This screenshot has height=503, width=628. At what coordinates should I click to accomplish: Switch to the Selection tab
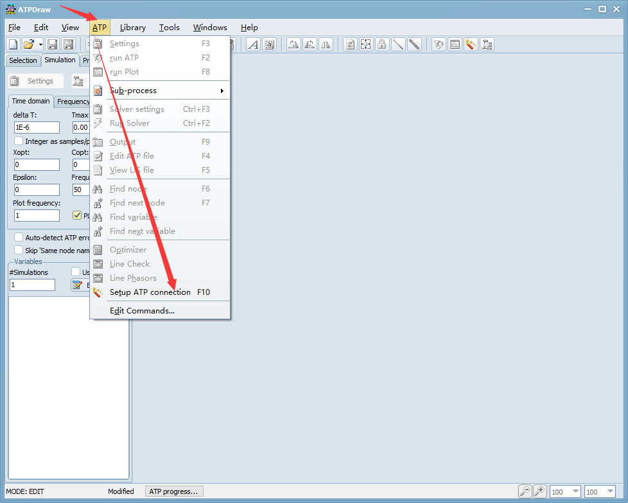point(23,60)
